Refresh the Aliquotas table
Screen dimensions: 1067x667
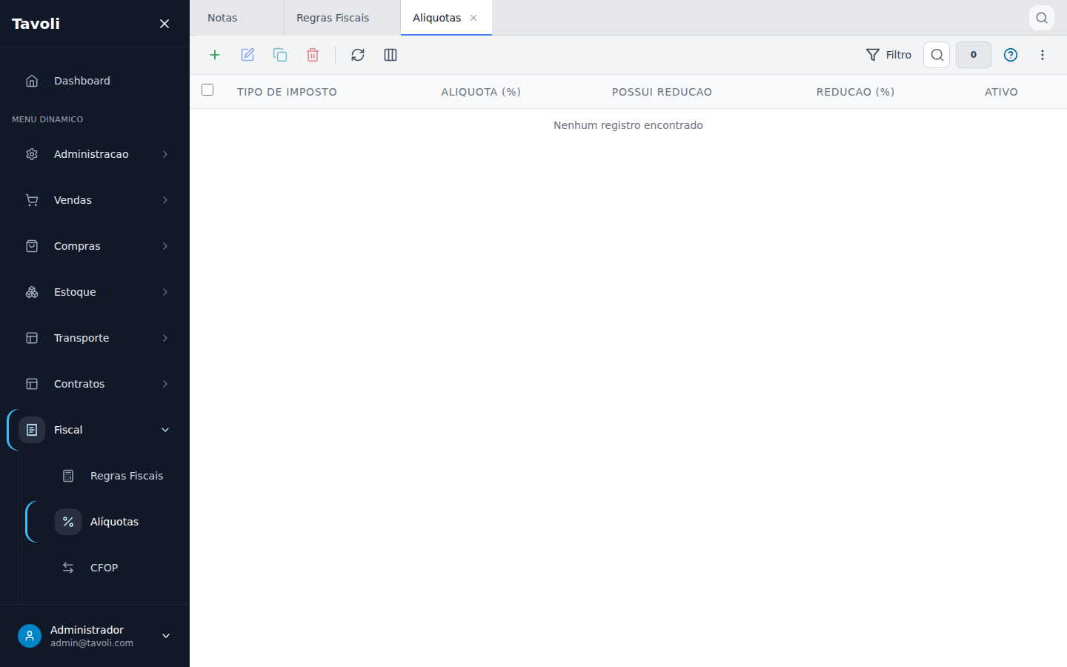[x=358, y=55]
